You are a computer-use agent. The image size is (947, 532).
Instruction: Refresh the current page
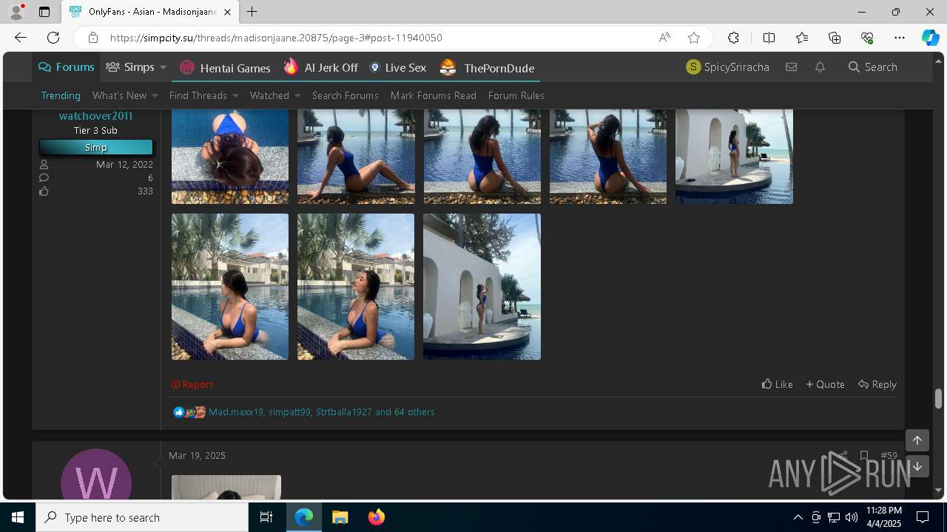(53, 38)
